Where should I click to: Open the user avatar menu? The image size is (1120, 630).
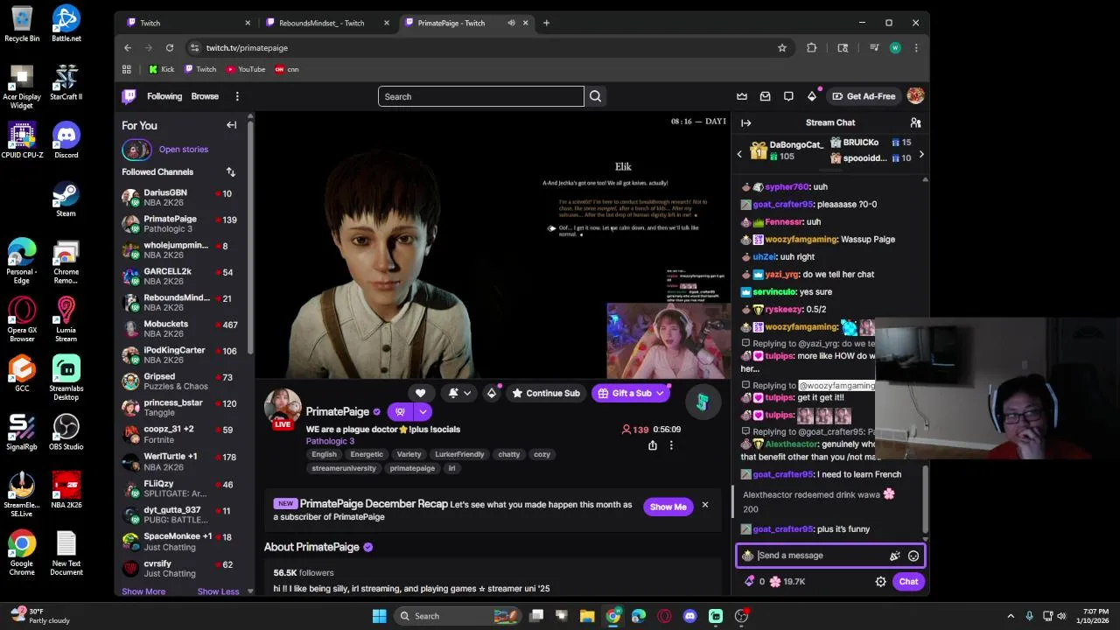[915, 96]
